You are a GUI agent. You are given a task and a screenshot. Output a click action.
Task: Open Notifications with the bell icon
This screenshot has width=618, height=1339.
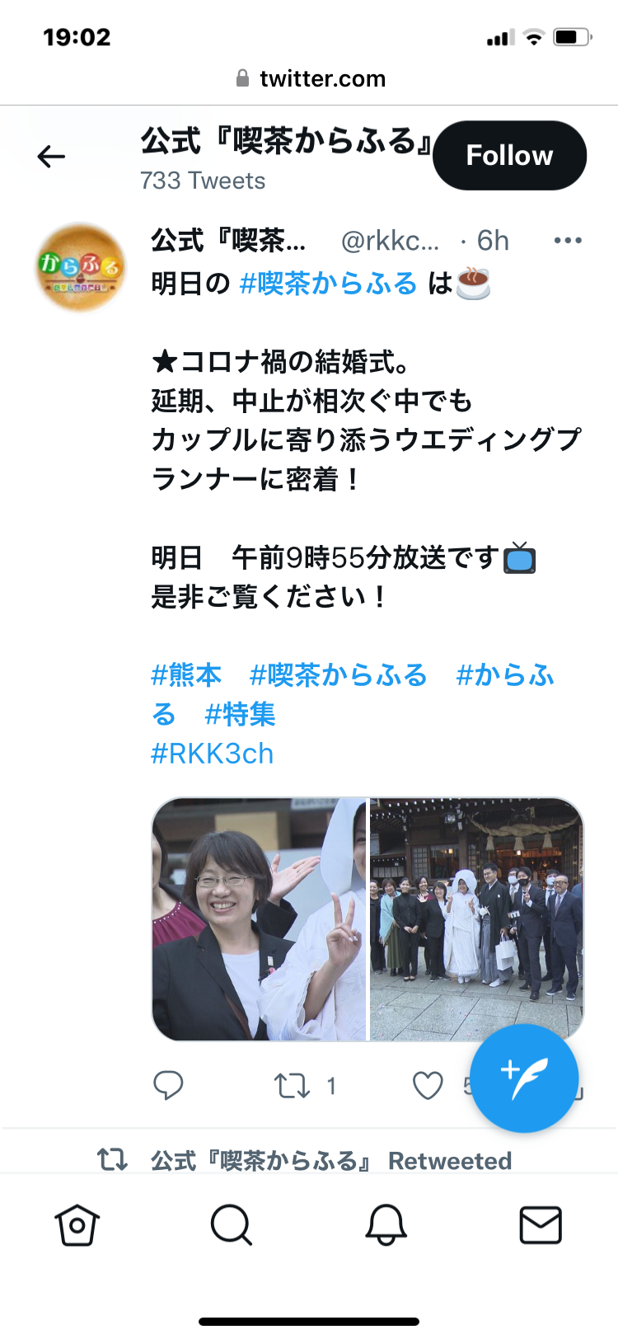386,1224
